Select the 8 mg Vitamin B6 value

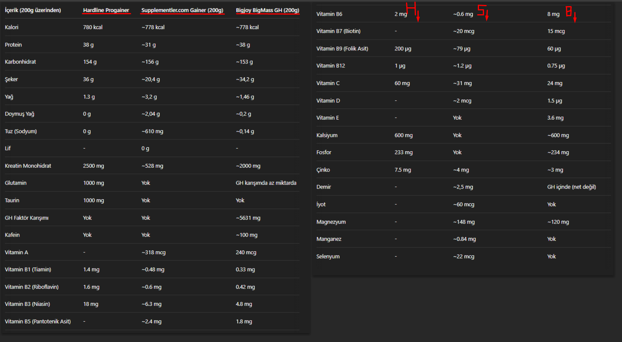[x=554, y=14]
